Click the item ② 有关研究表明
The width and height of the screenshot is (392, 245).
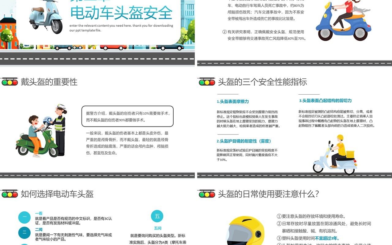264,35
